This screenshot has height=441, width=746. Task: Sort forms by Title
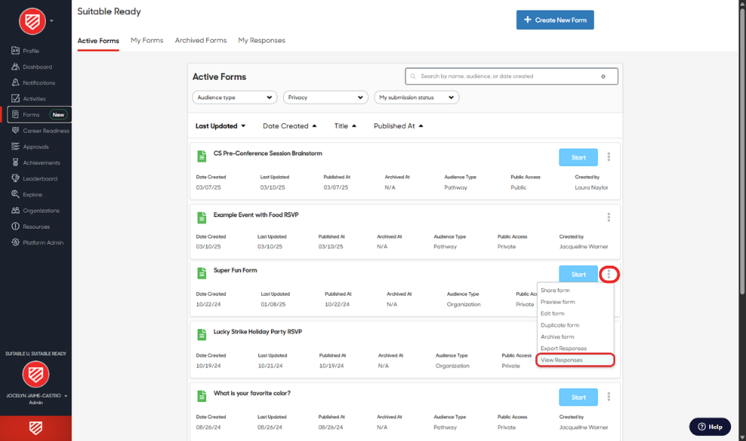(345, 126)
